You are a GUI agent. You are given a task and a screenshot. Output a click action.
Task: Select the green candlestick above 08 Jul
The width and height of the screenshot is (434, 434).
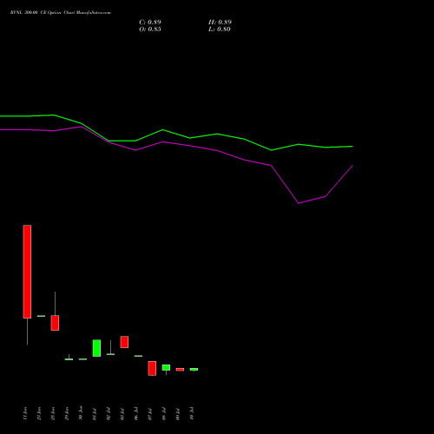pos(166,367)
